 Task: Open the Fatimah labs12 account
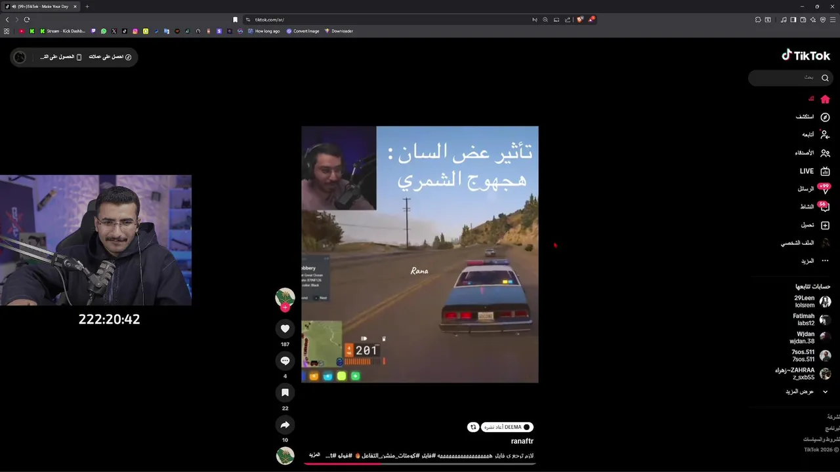tap(812, 319)
